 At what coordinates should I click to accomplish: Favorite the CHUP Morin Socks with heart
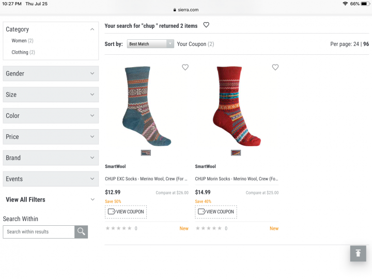275,67
